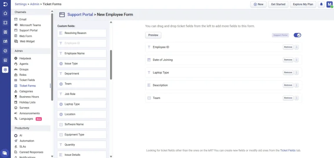Open the contacts icon in left rail
The image size is (334, 158).
coord(5,32)
